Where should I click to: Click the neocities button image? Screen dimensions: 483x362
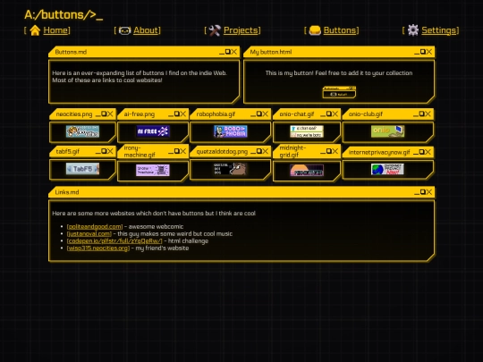(x=82, y=131)
